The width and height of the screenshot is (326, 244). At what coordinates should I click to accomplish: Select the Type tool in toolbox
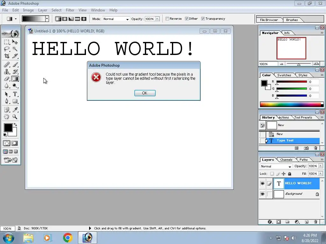click(15, 94)
